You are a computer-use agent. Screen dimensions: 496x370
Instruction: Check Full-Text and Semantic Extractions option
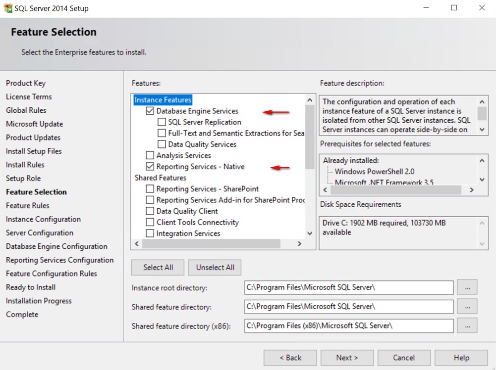162,133
